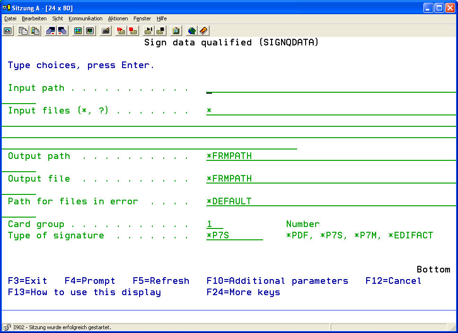Click the Send File to Host icon
The height and width of the screenshot is (333, 458).
[50, 31]
